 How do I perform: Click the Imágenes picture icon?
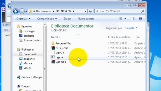21,59
